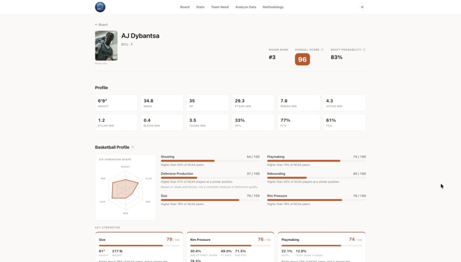Open the Board menu item

(185, 7)
